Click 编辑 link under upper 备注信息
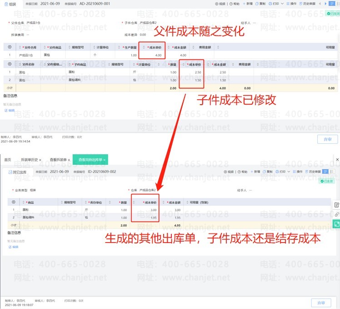 (10, 110)
